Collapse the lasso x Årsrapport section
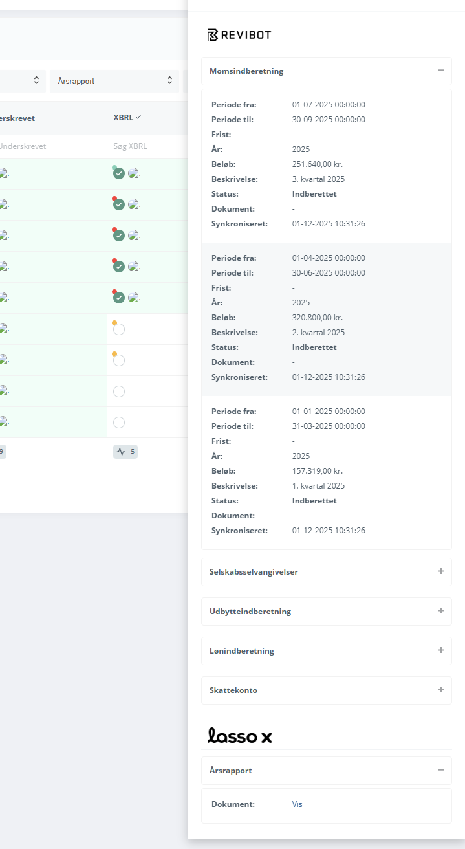Image resolution: width=465 pixels, height=849 pixels. (440, 770)
